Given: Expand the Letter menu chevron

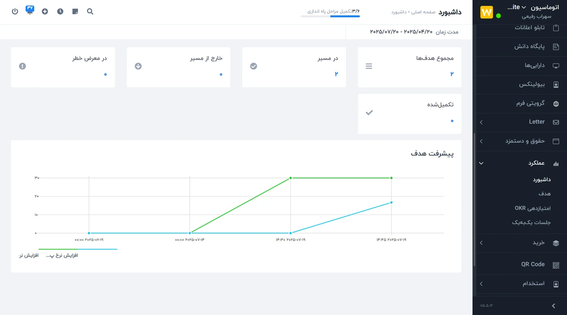Looking at the screenshot, I should click(481, 122).
